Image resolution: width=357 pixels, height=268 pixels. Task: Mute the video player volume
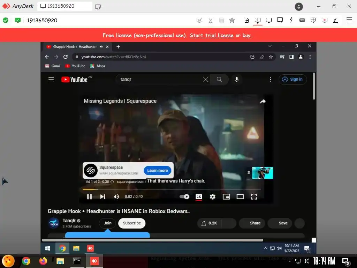[116, 196]
